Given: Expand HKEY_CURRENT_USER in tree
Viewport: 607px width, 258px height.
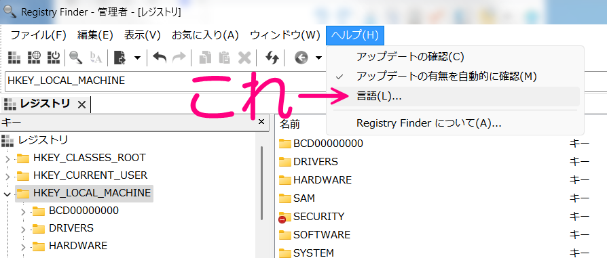Looking at the screenshot, I should tap(7, 177).
